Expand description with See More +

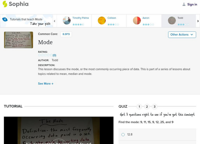pyautogui.click(x=46, y=84)
